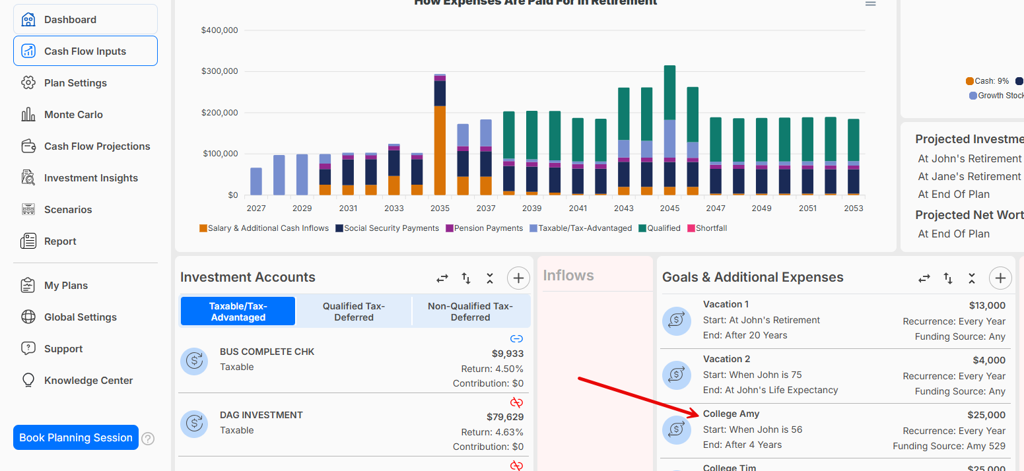1024x471 pixels.
Task: Click sort icon in Goals header
Action: (x=948, y=278)
